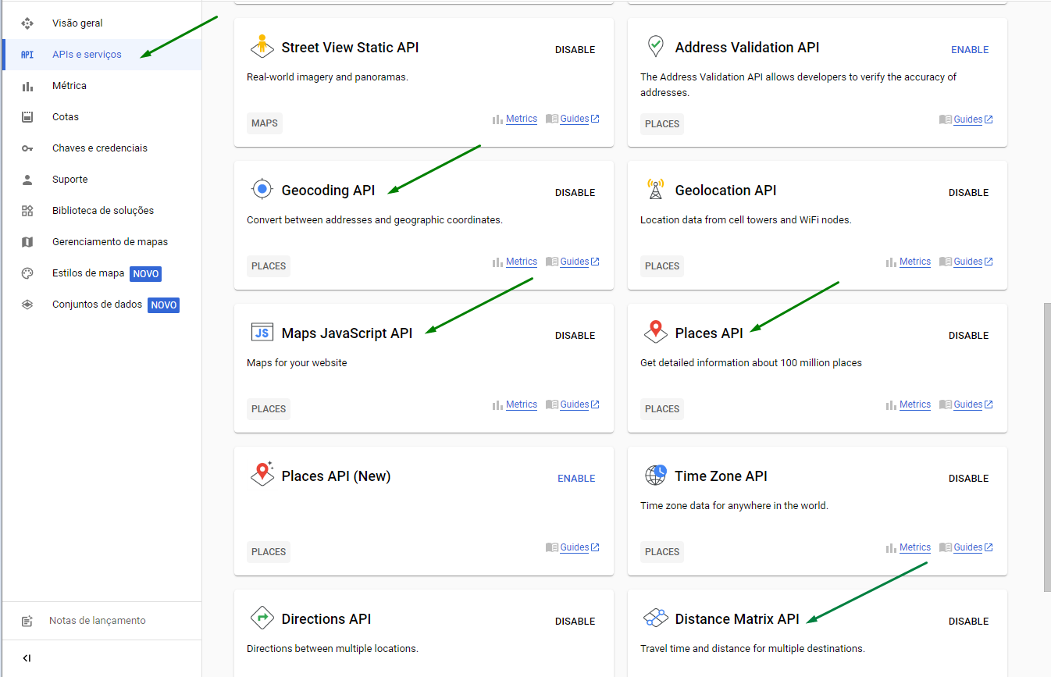This screenshot has height=677, width=1051.
Task: Click the Gerenciamento de mapas map icon
Action: tap(27, 242)
